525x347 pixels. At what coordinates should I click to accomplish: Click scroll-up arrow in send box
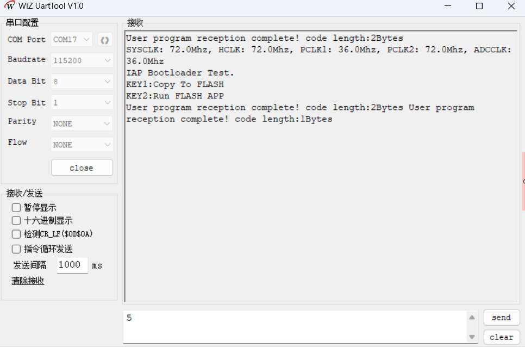coord(472,318)
